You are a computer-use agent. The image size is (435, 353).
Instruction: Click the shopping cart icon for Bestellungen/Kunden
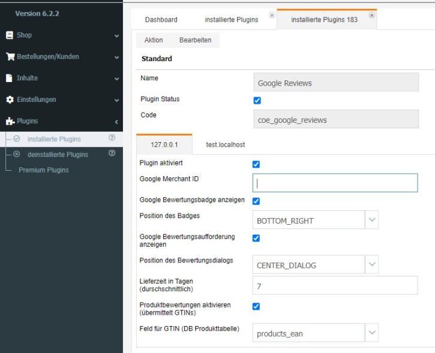click(x=10, y=56)
